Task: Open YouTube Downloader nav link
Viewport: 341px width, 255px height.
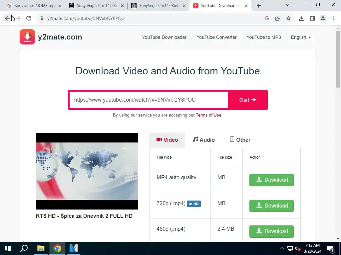Action: click(x=164, y=37)
